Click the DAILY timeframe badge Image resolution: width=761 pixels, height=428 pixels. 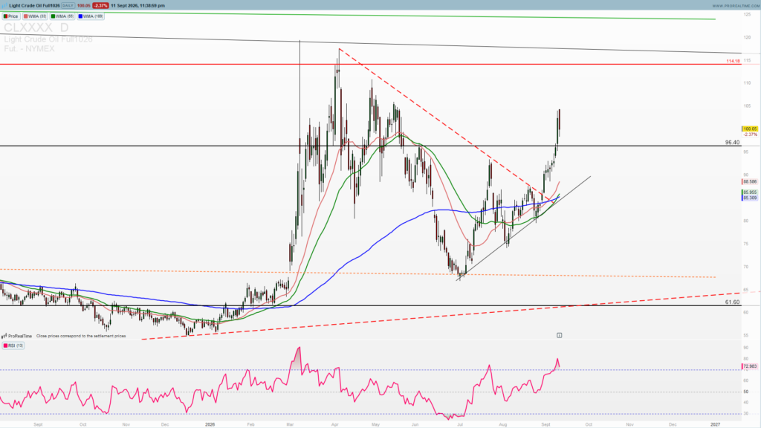(68, 5)
